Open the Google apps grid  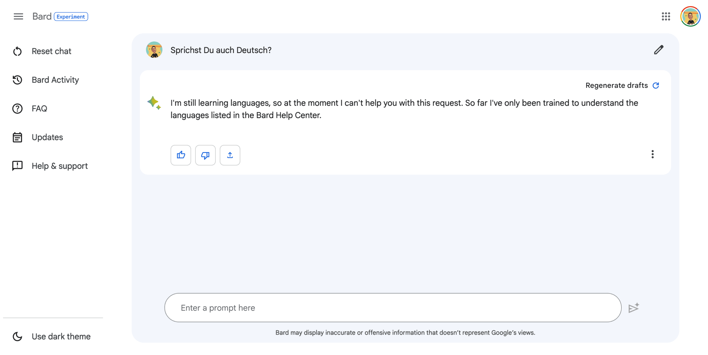coord(665,17)
